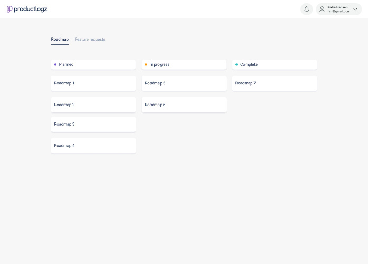Open the Roadmap 2 card
Screen dimensions: 368x264
click(x=93, y=105)
